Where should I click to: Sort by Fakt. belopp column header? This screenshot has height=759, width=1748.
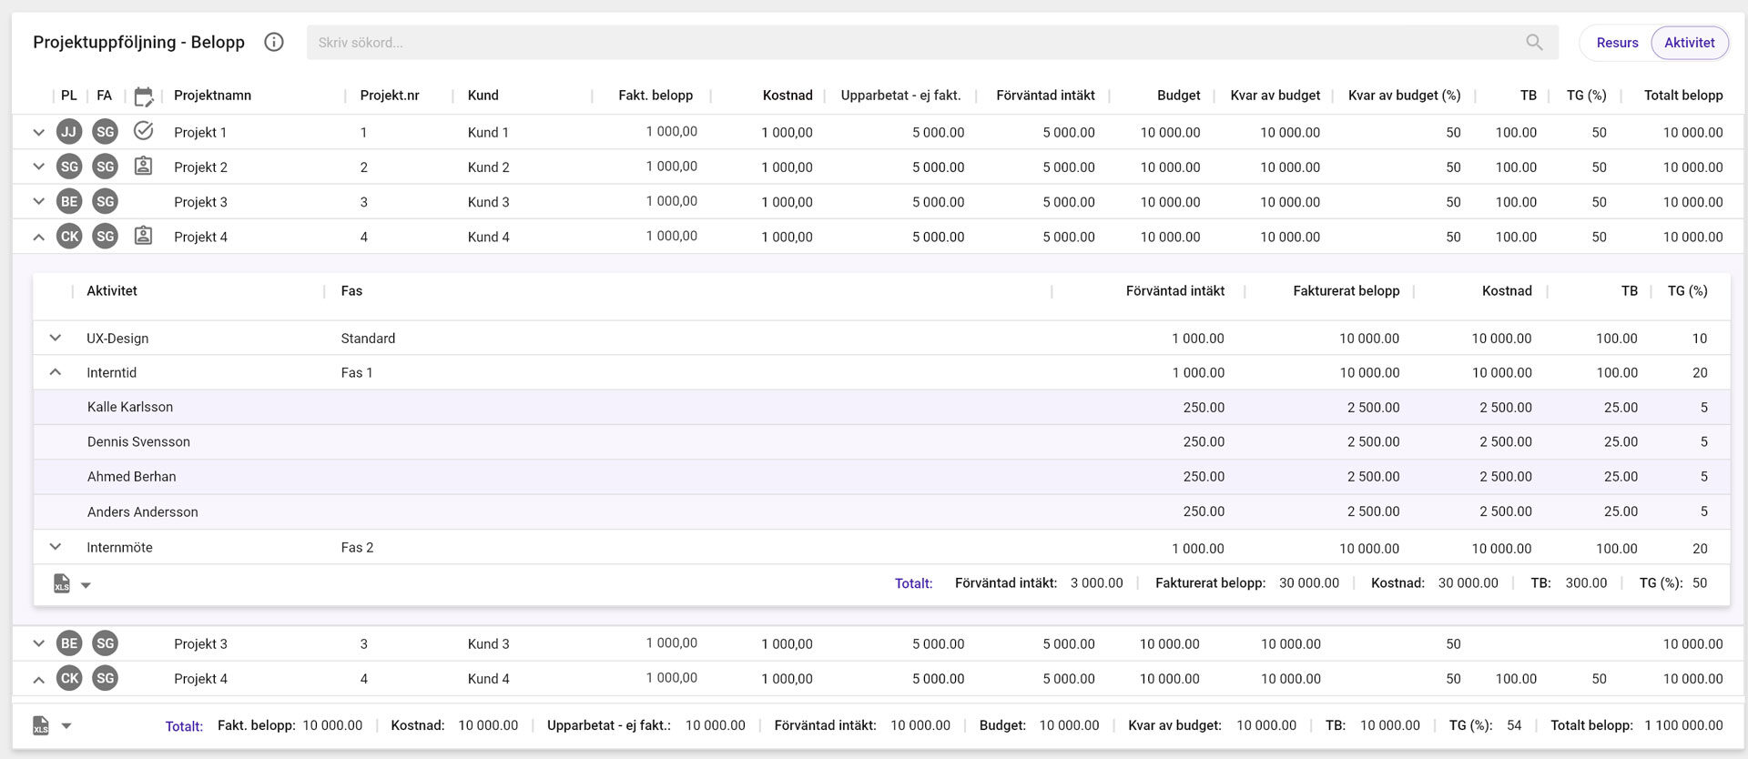pyautogui.click(x=655, y=96)
